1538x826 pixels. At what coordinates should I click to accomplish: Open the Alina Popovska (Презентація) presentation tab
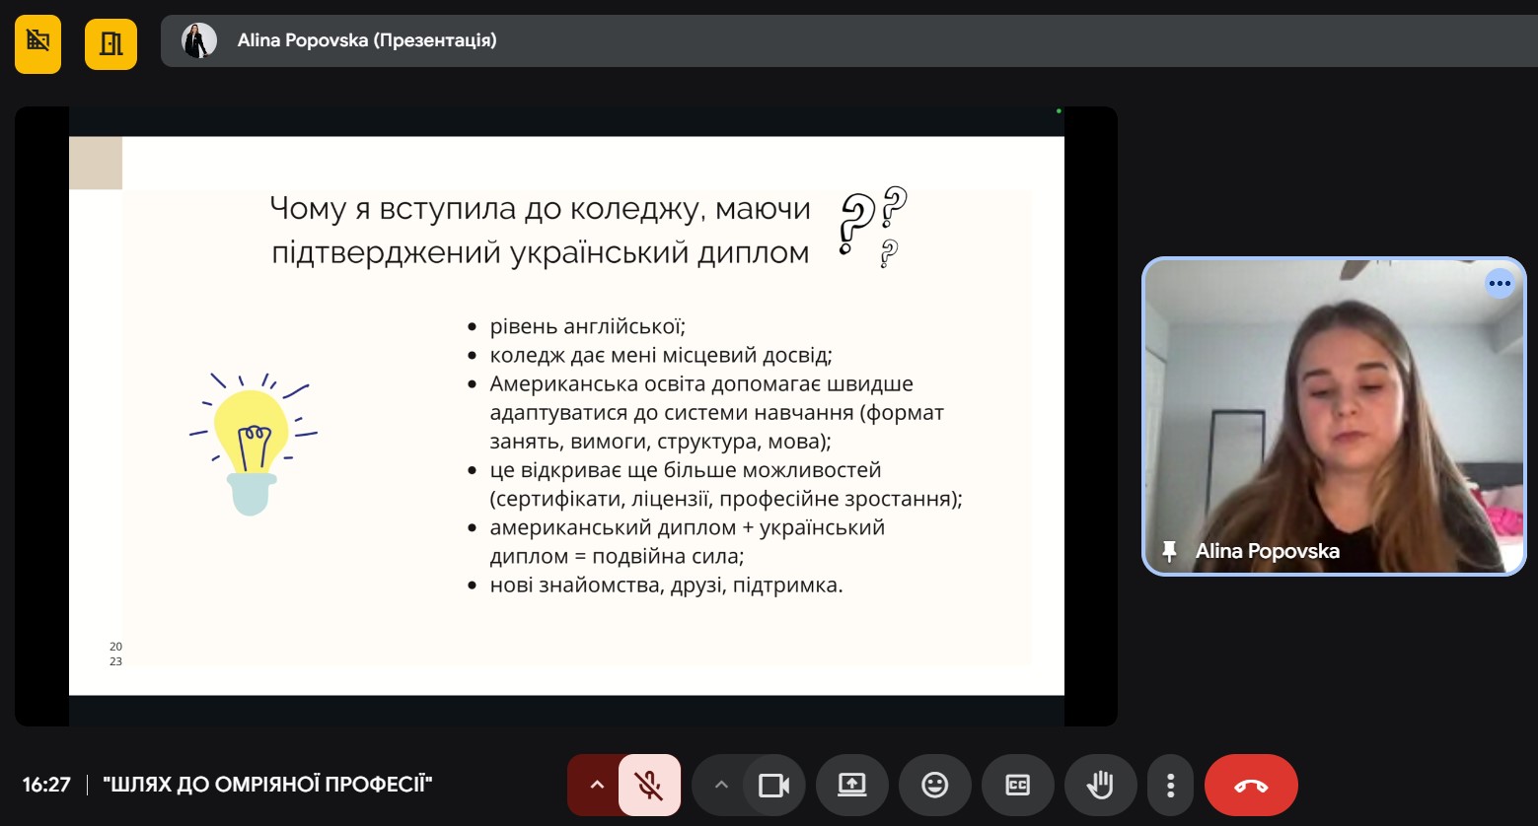(848, 40)
